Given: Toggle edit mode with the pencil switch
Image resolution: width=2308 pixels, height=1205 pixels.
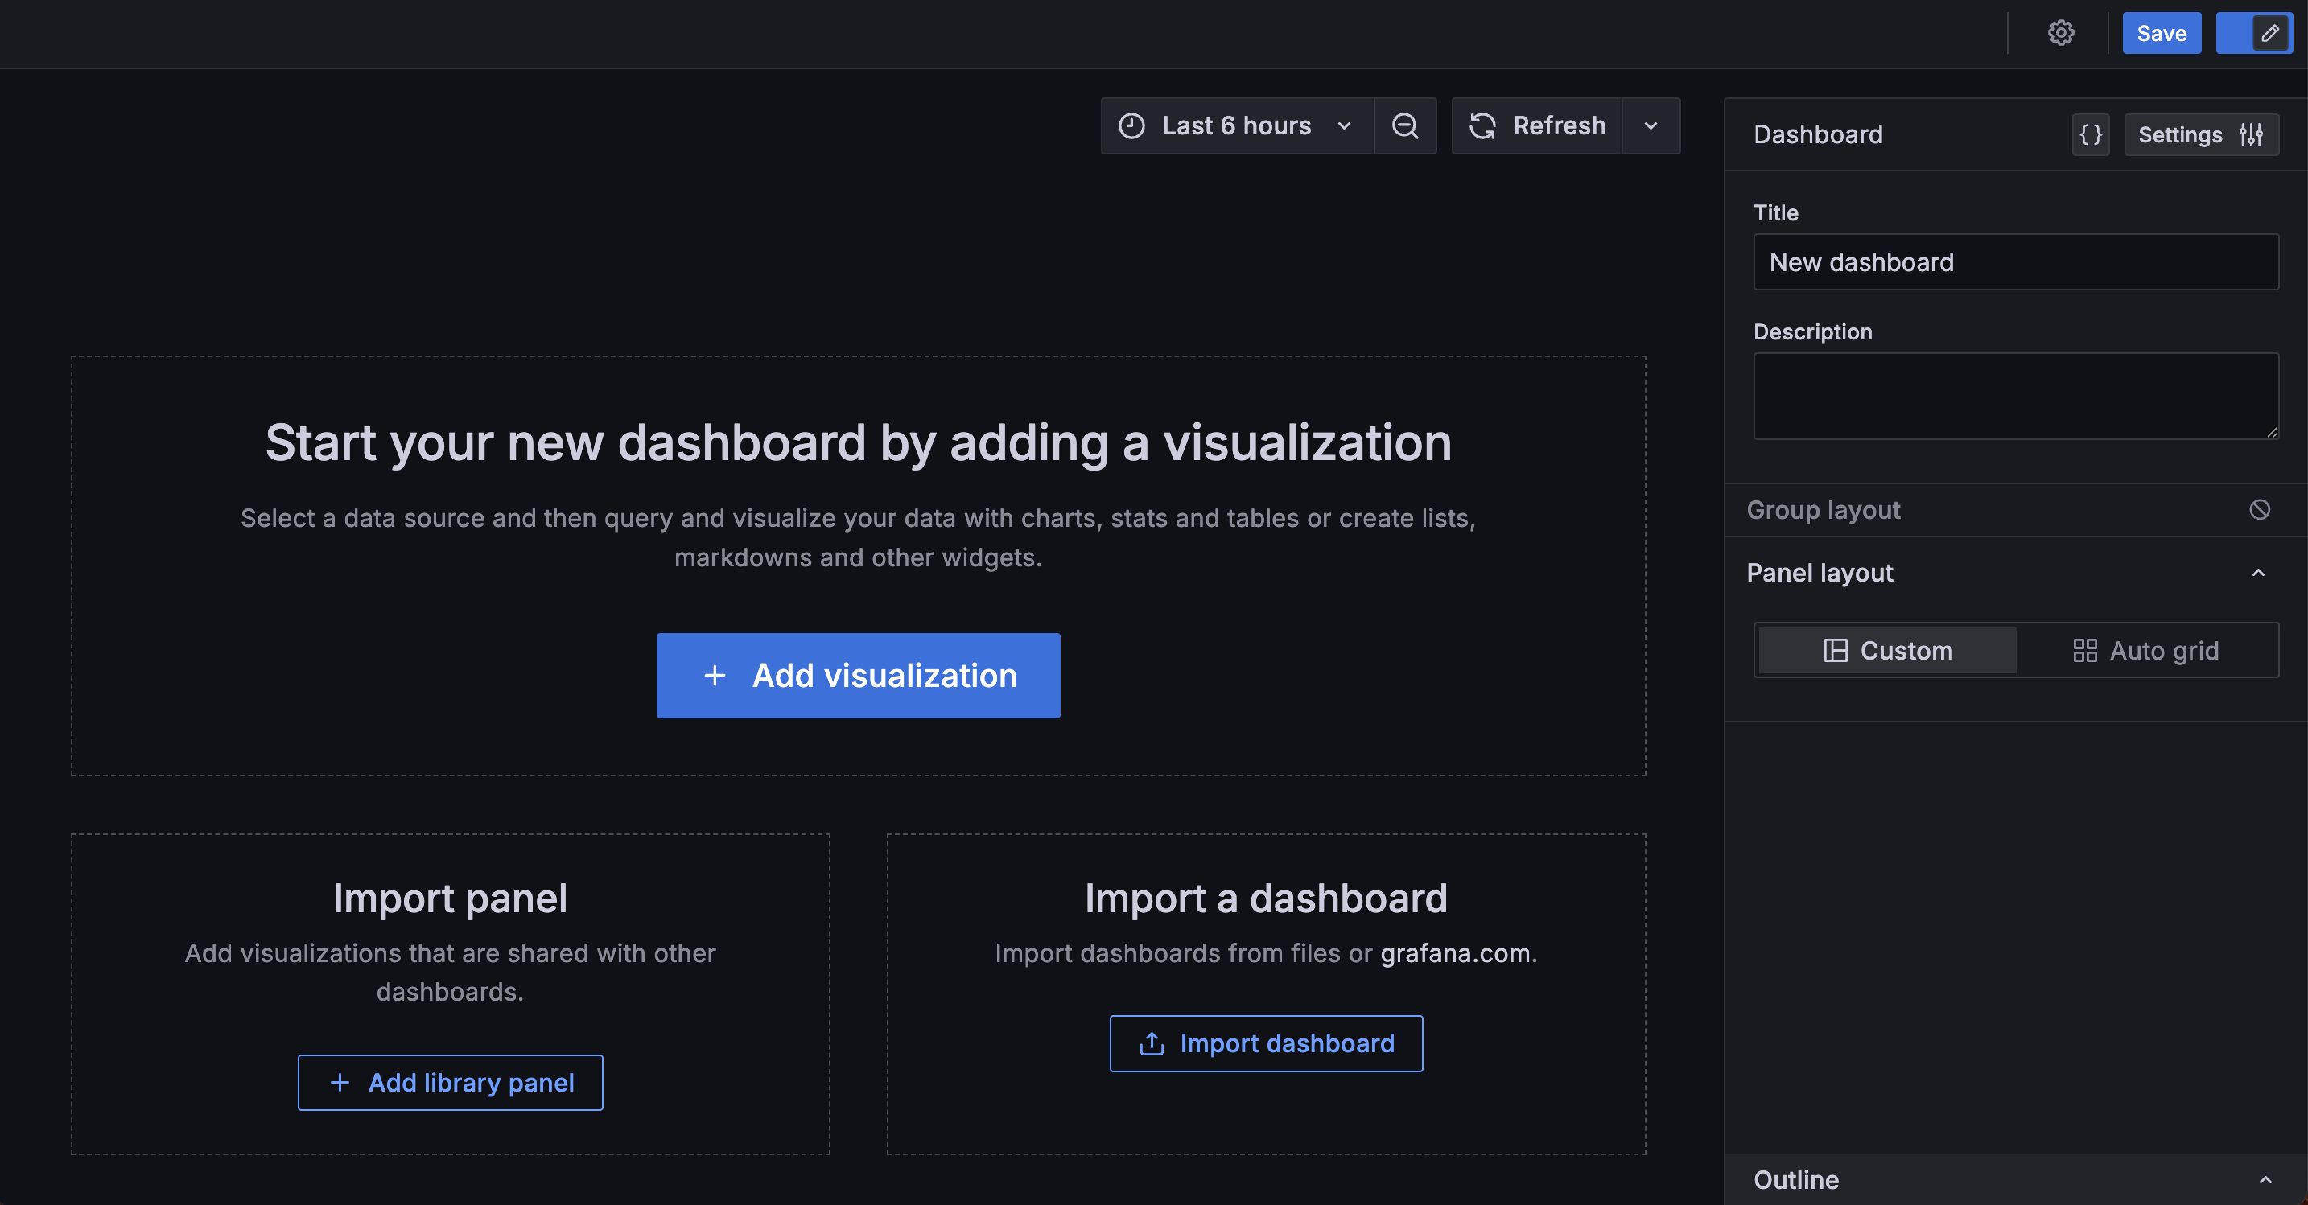Looking at the screenshot, I should coord(2253,33).
